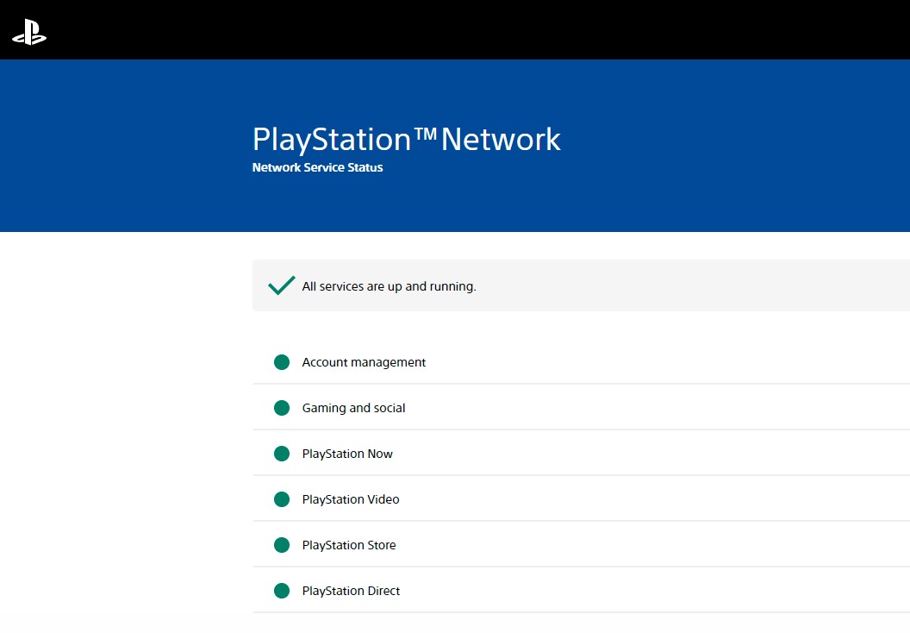Select the Network Service Status subtitle

317,167
